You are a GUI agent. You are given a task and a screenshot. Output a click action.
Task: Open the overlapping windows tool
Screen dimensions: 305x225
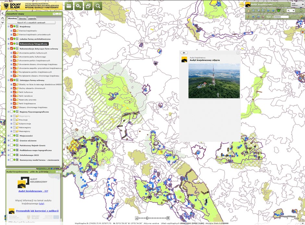click(x=88, y=6)
